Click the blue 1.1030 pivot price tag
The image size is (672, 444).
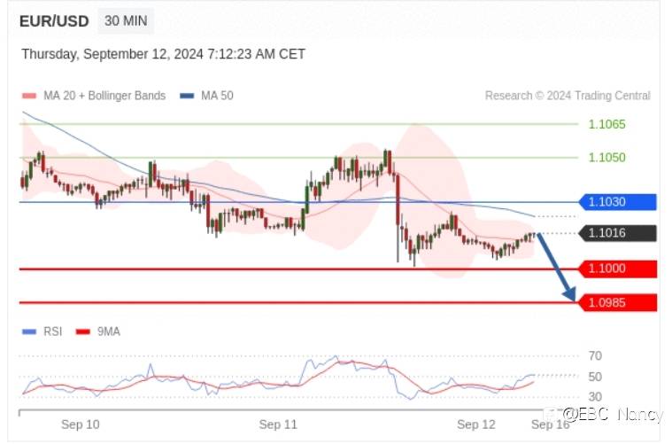(x=618, y=202)
